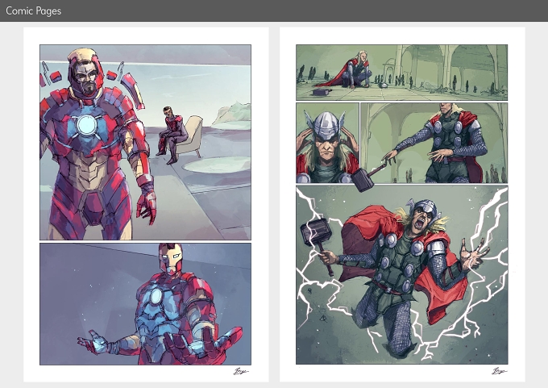Image resolution: width=548 pixels, height=388 pixels.
Task: Click the arc reactor in the bottom Iron Man panel
Action: pyautogui.click(x=156, y=297)
